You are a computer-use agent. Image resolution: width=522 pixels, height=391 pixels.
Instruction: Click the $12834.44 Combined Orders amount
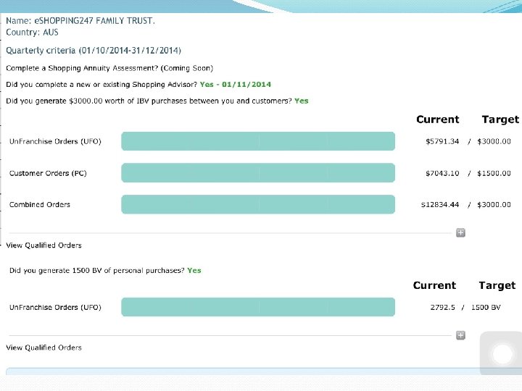coord(440,205)
